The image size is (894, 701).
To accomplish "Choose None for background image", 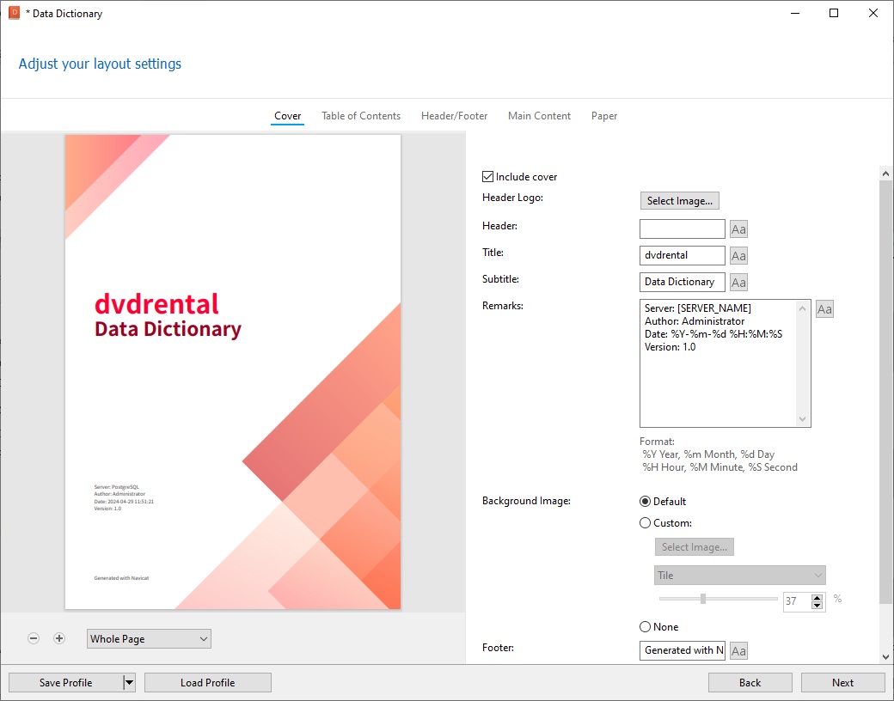I will coord(646,627).
